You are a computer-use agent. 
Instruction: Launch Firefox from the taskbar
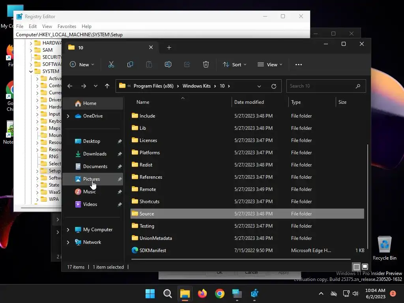click(x=202, y=294)
